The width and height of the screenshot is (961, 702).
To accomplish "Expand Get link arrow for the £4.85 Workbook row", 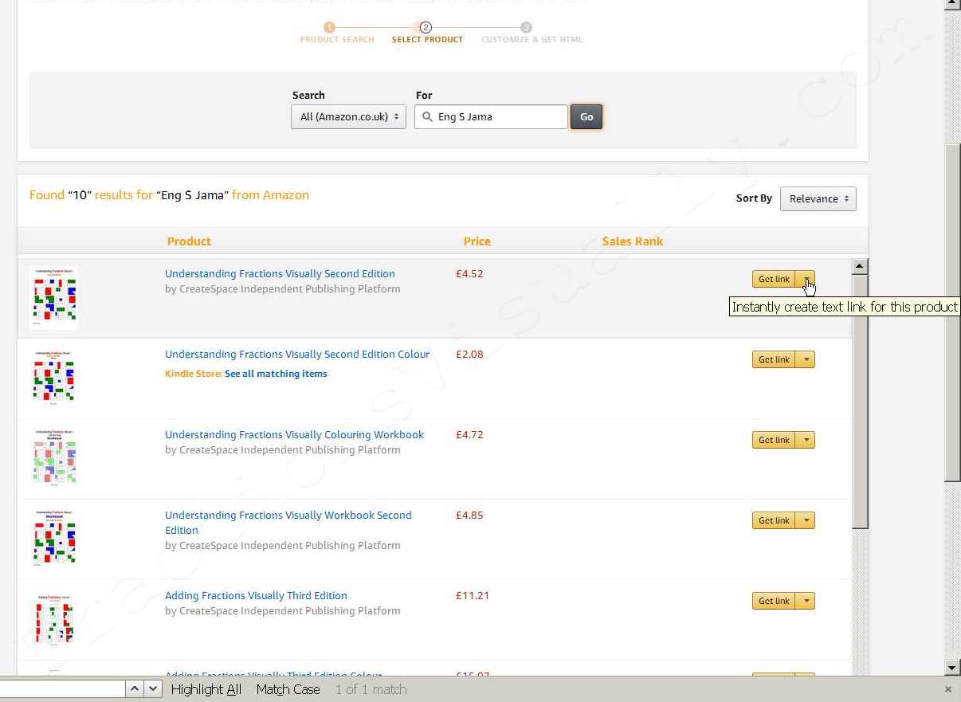I will point(806,520).
